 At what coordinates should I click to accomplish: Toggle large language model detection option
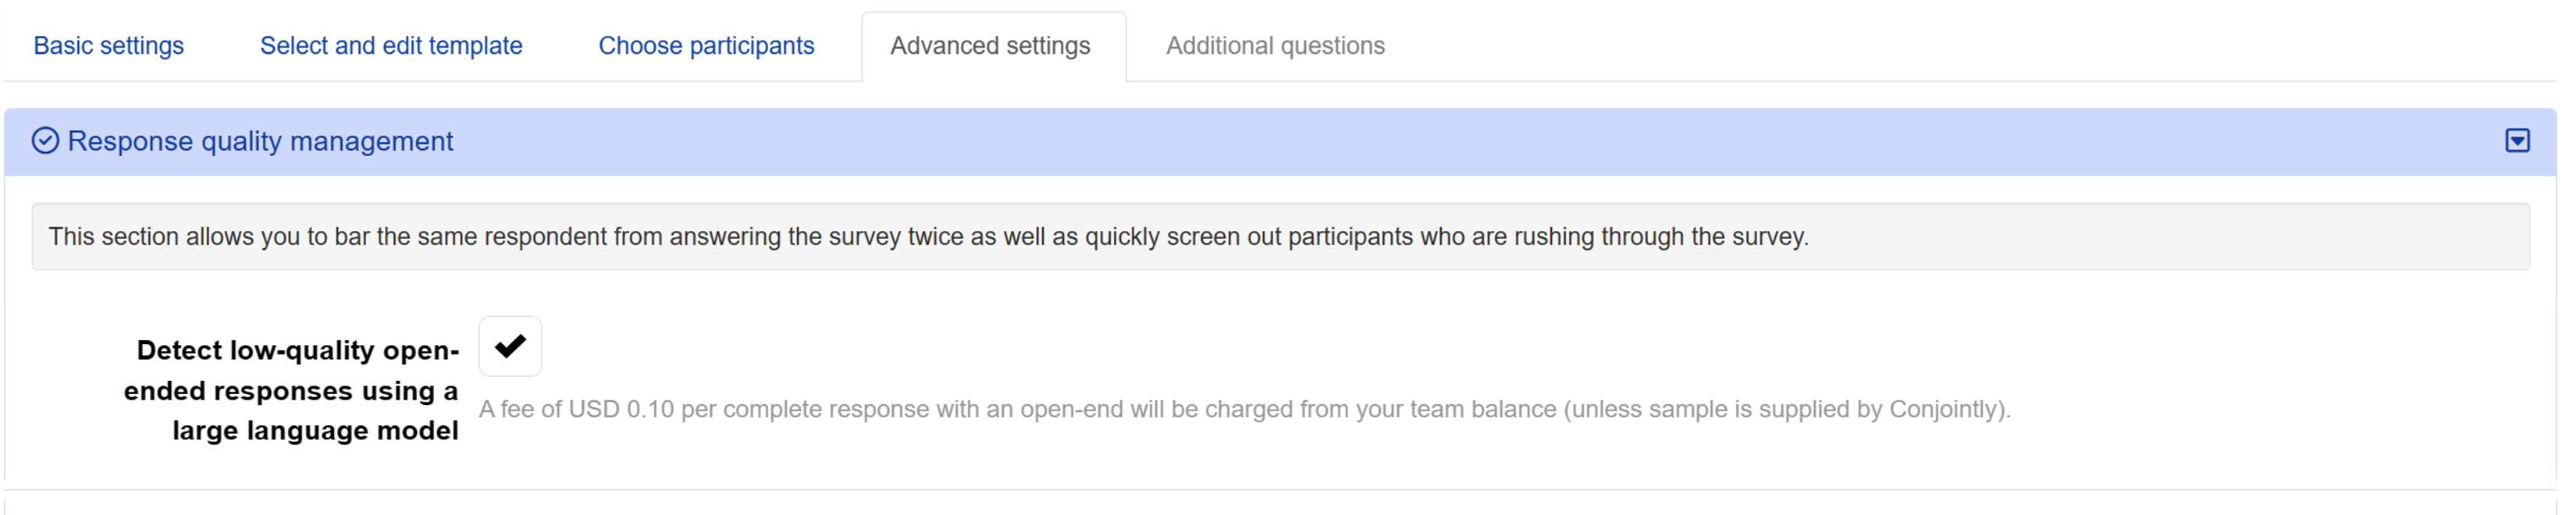click(510, 346)
